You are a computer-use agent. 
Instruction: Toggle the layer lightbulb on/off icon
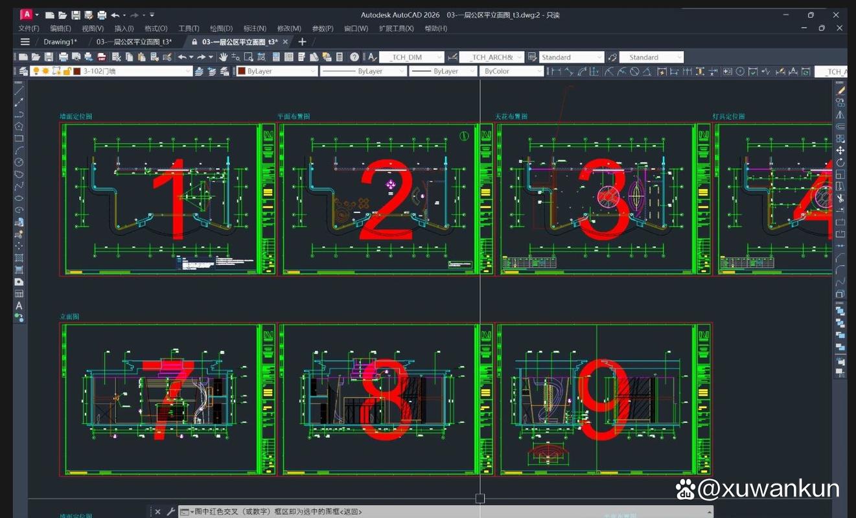(x=36, y=71)
